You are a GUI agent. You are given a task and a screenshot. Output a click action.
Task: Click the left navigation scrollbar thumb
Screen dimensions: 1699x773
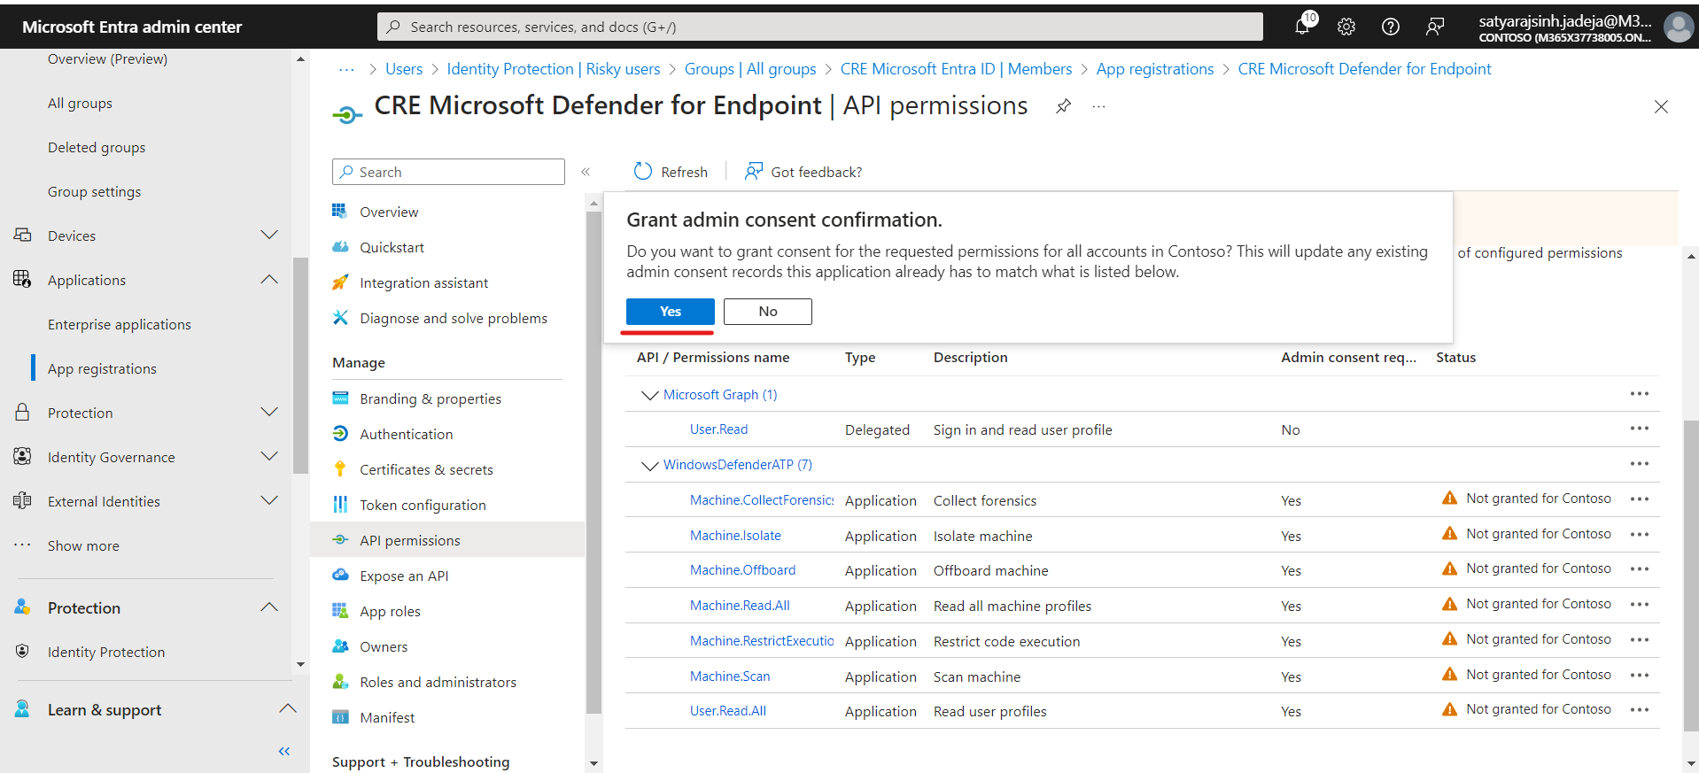[300, 365]
